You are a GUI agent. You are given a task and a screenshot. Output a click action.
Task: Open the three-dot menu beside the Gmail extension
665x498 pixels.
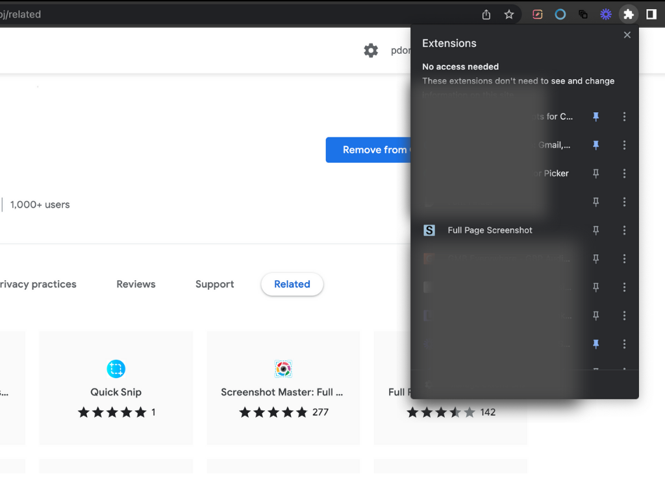pyautogui.click(x=624, y=145)
